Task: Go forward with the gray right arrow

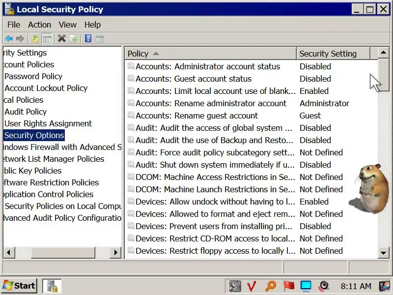Action: (x=20, y=39)
